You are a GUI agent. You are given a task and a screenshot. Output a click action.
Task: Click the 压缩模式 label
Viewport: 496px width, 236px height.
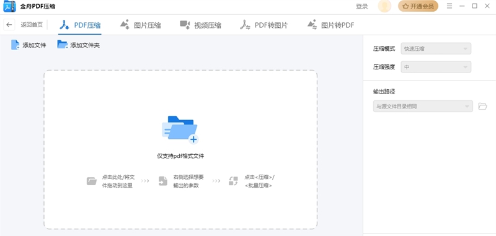(x=384, y=49)
